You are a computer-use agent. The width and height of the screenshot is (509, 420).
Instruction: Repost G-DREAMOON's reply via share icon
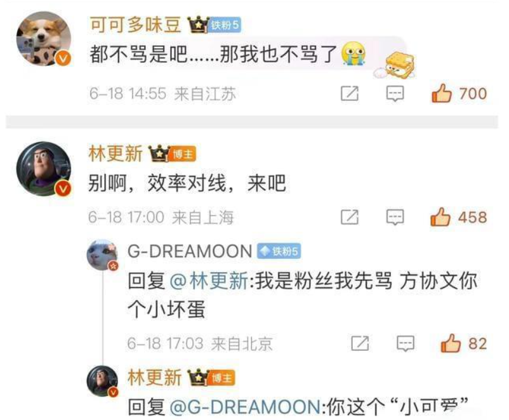[360, 343]
